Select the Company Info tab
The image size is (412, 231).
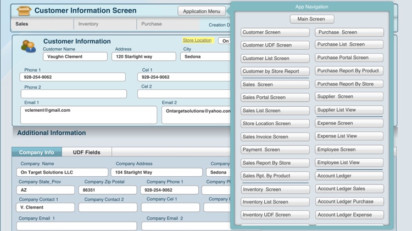(x=37, y=152)
